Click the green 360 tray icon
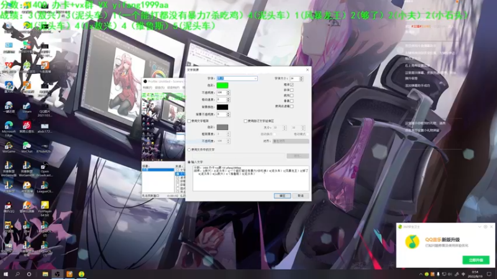497x279 pixels. coord(427,274)
